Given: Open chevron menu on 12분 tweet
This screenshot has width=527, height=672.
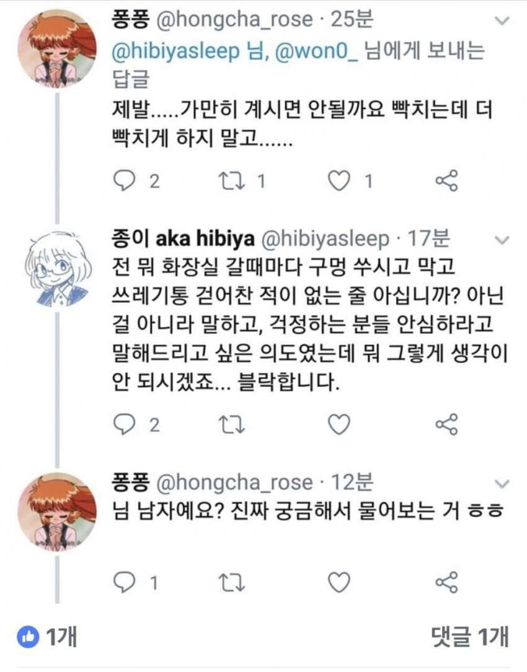Looking at the screenshot, I should pyautogui.click(x=503, y=484).
